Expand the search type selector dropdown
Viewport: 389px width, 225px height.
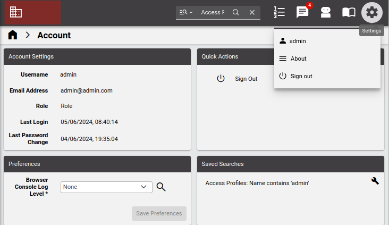(186, 12)
